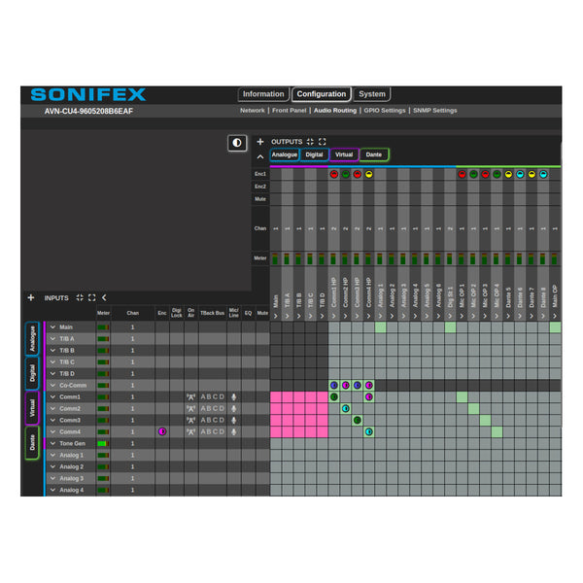The height and width of the screenshot is (583, 583).
Task: Click the contrast theme toggle icon
Action: tap(237, 143)
